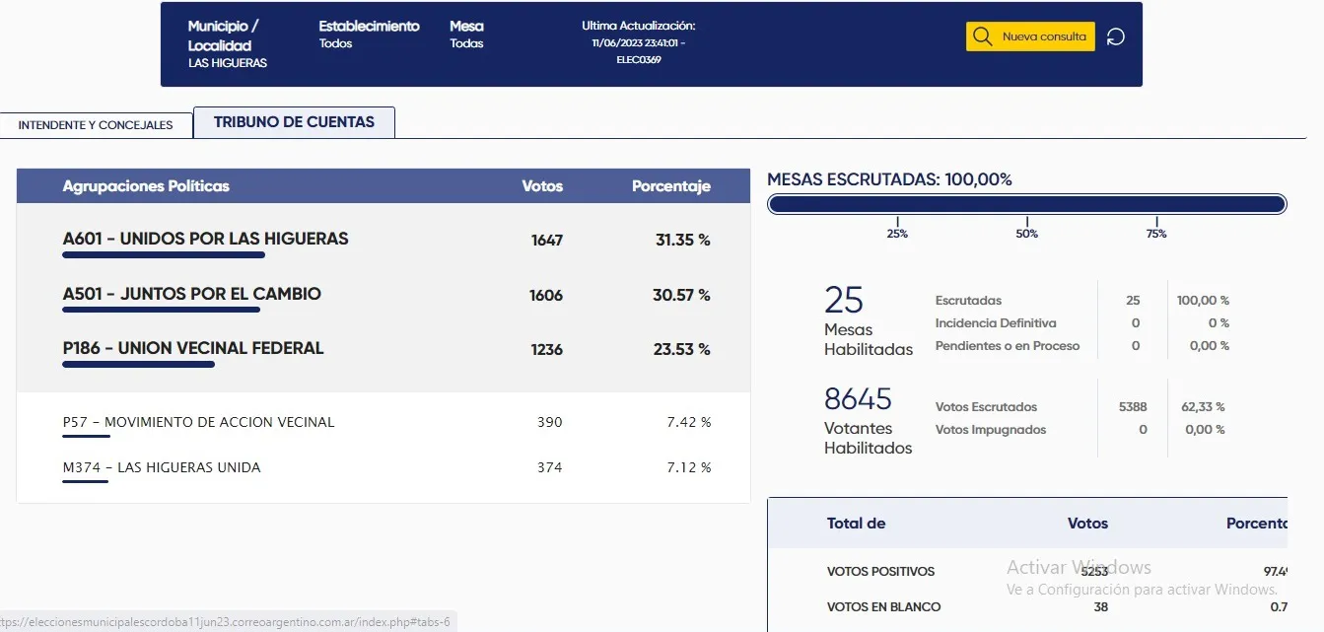Click the Votos column header in the results table
Viewport: 1324px width, 632px height.
pyautogui.click(x=542, y=186)
